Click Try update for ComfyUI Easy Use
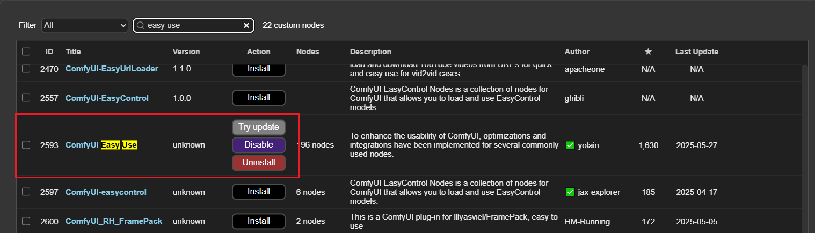 pyautogui.click(x=258, y=127)
